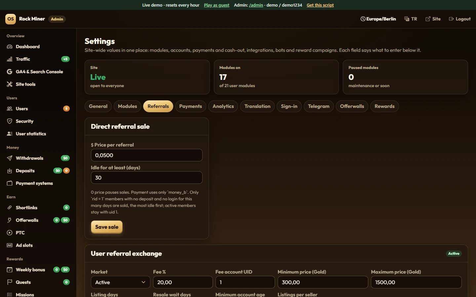Click the User statistics icon
Screen dimensions: 476x297
pos(10,134)
